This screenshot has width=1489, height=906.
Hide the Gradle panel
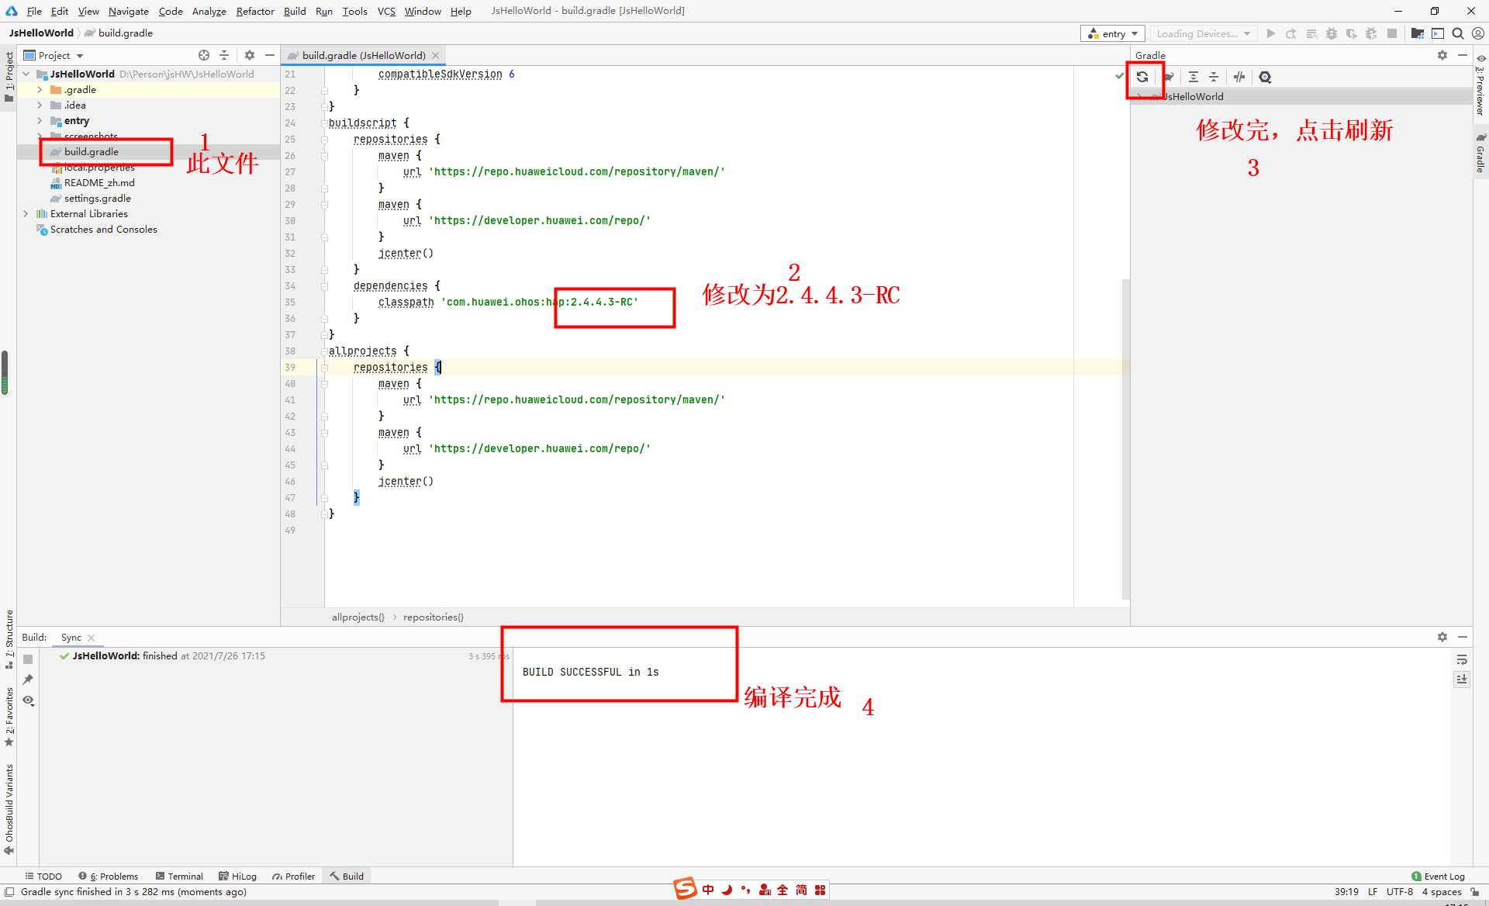coord(1463,55)
